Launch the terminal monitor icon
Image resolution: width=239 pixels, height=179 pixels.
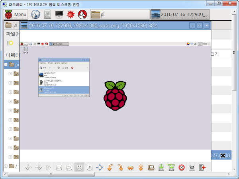tap(59, 15)
